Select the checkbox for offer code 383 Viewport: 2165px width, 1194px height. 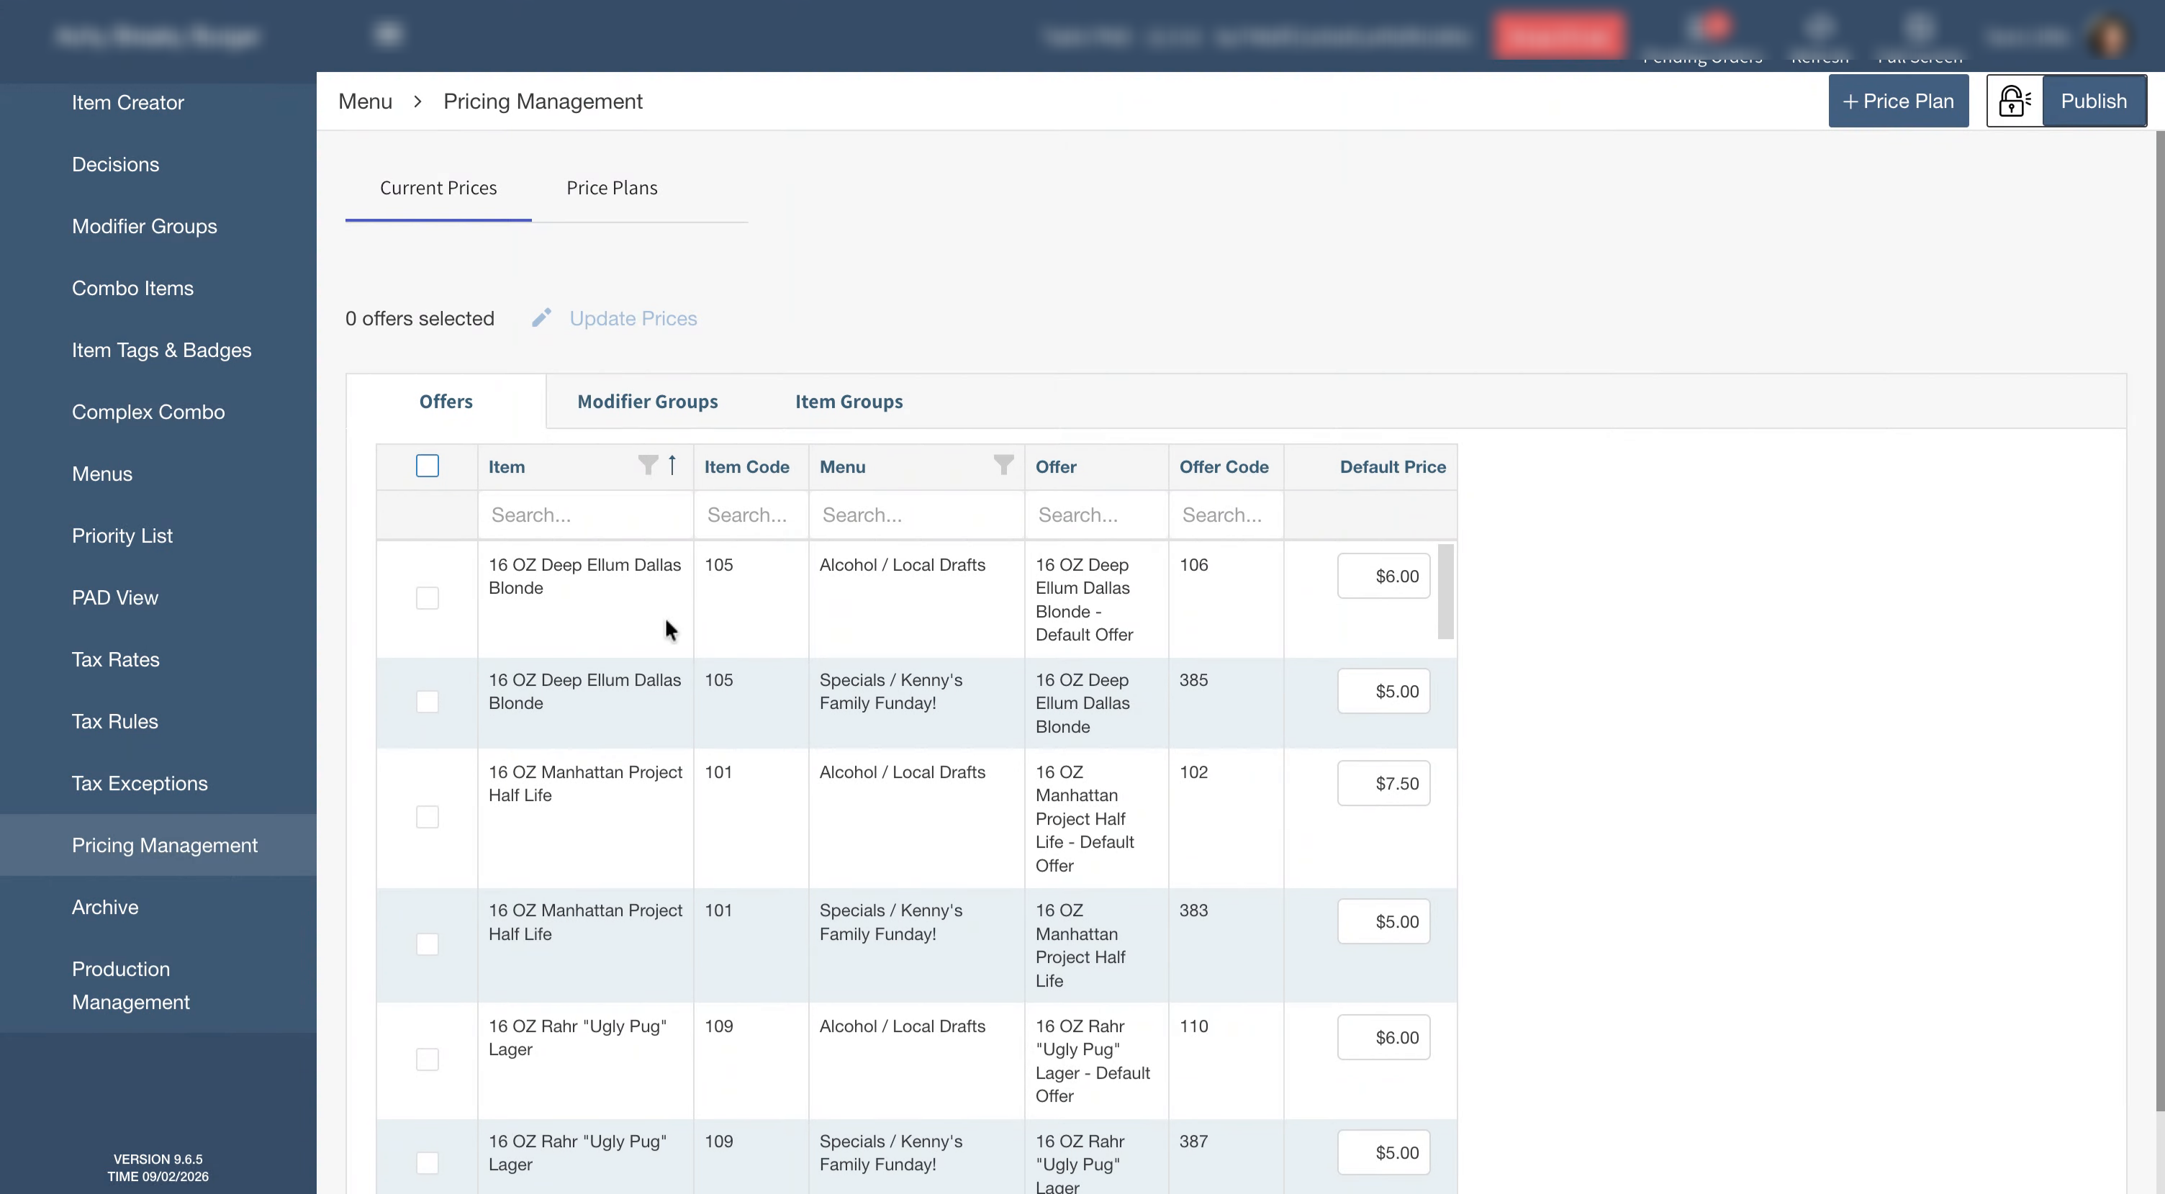(x=427, y=944)
